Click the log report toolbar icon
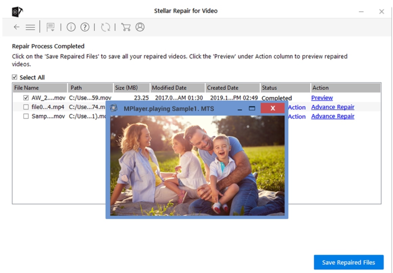 pos(51,27)
